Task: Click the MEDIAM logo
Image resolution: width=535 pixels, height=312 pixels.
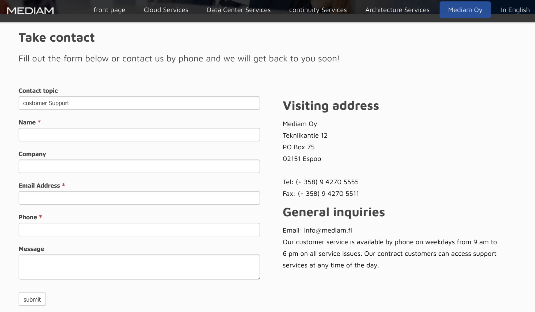Action: (30, 11)
